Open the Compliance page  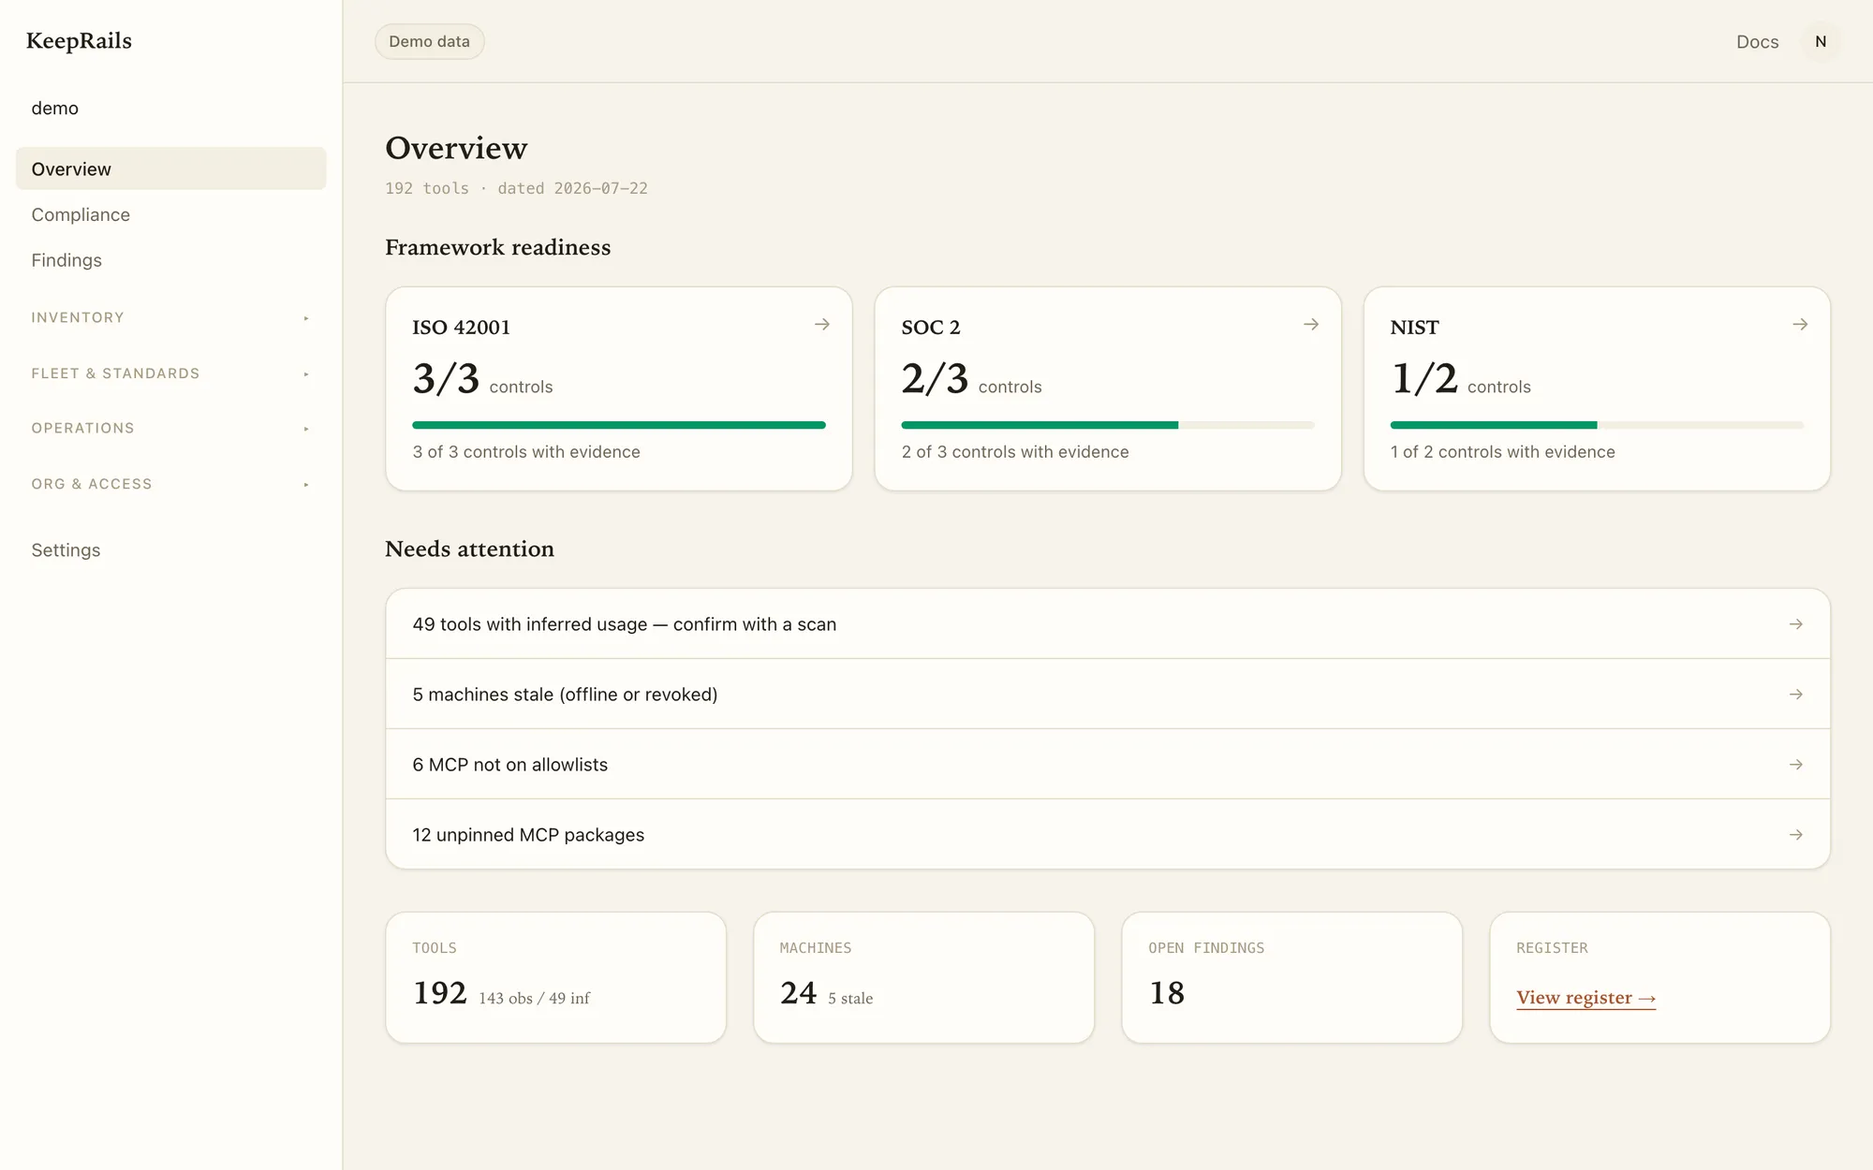tap(170, 214)
